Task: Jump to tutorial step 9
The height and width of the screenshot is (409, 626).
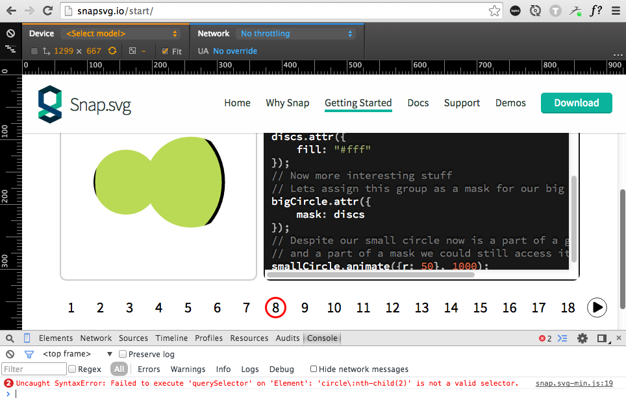Action: click(305, 308)
